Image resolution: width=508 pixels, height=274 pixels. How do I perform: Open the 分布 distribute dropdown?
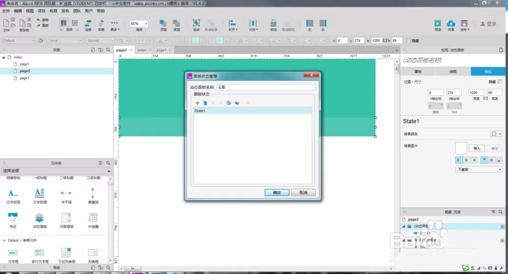(x=253, y=25)
